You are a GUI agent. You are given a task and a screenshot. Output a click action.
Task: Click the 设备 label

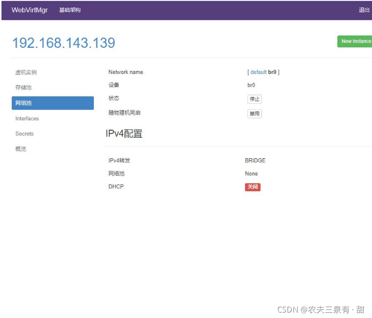coord(114,85)
